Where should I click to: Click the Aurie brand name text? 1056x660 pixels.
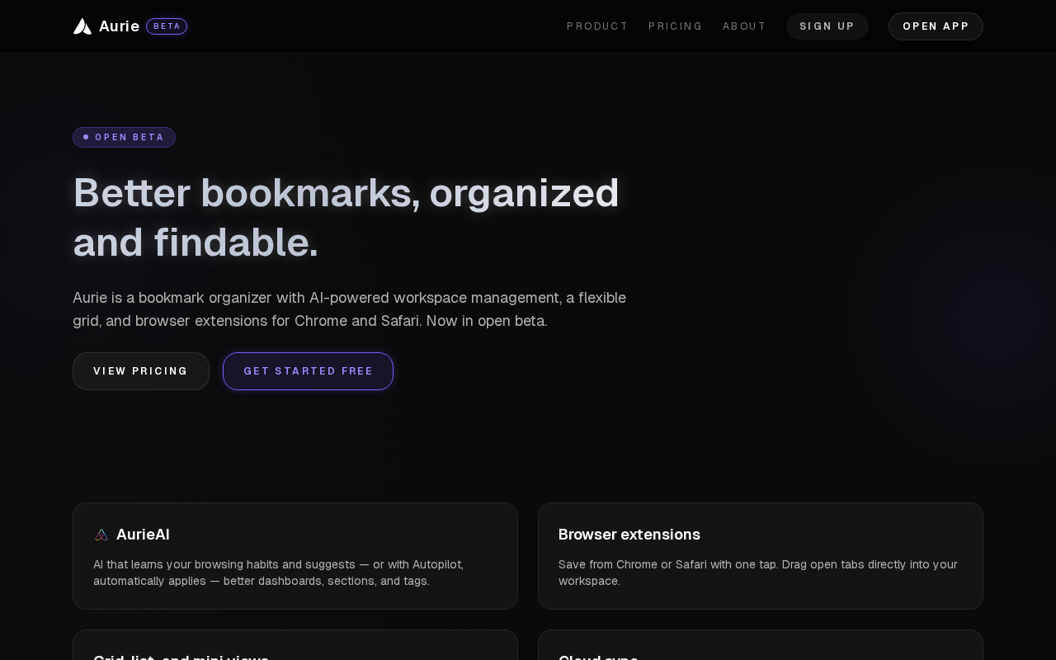coord(119,26)
